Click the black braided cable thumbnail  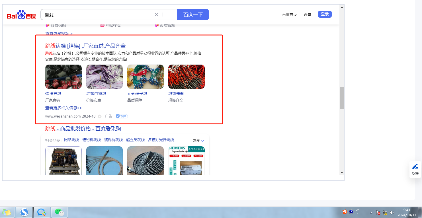(146, 161)
